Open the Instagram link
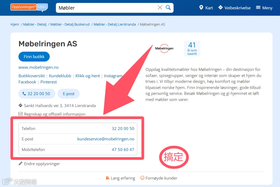 click(113, 76)
